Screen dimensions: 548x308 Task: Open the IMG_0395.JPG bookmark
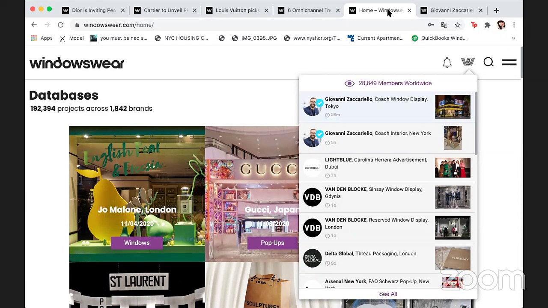[254, 38]
